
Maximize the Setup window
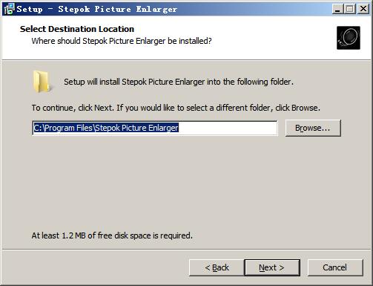click(350, 9)
